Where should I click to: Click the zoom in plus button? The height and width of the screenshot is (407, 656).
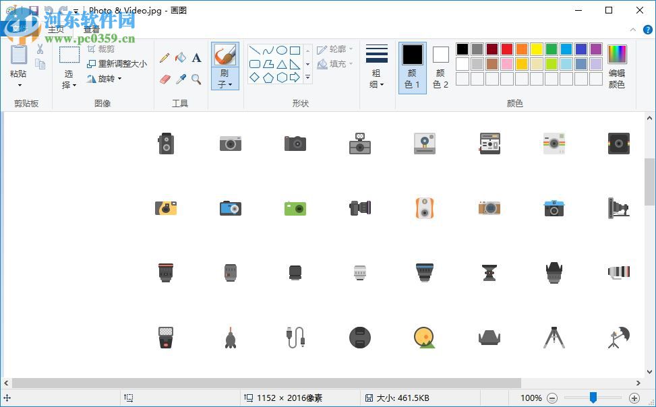(636, 398)
